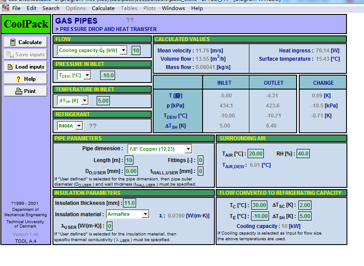Open the Edit menu

click(31, 8)
